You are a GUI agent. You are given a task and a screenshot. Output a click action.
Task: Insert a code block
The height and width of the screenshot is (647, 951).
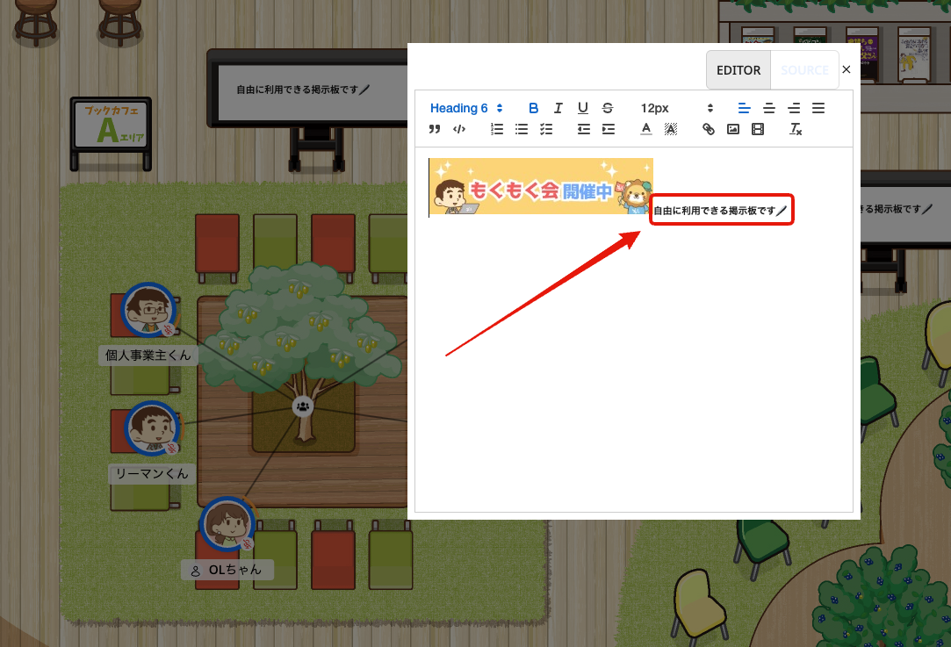pos(459,129)
